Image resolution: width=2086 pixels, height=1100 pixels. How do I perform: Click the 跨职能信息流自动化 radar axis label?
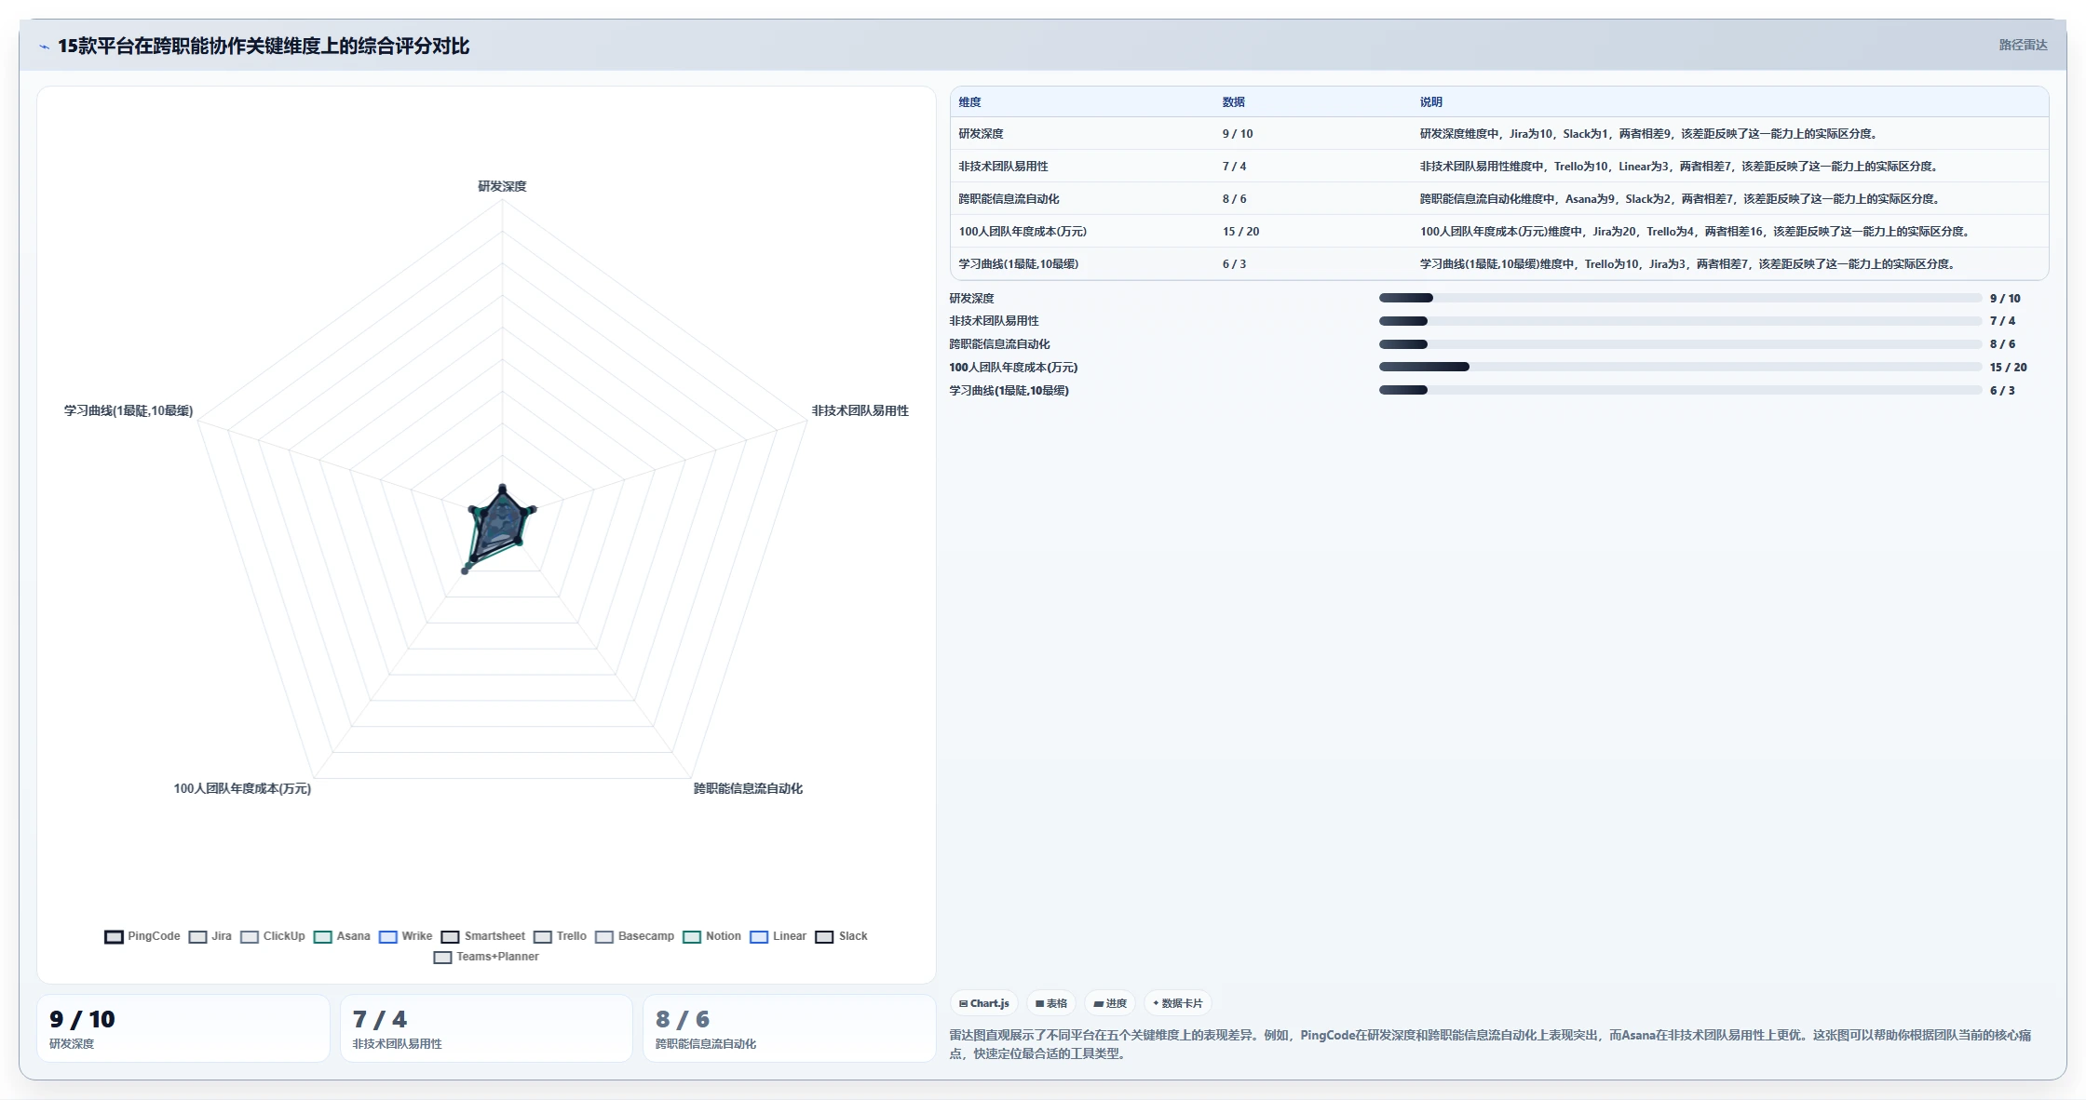tap(748, 788)
